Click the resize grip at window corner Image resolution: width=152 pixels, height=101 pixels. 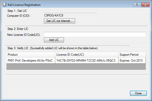pyautogui.click(x=149, y=98)
